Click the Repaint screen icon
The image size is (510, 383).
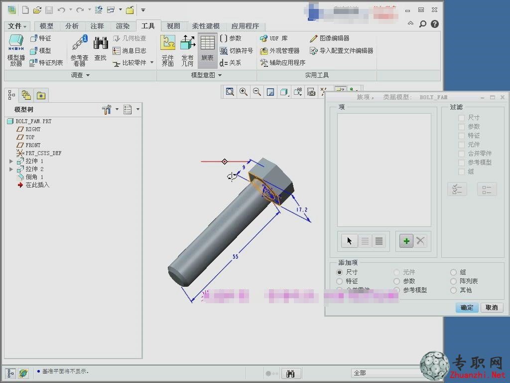[x=270, y=92]
